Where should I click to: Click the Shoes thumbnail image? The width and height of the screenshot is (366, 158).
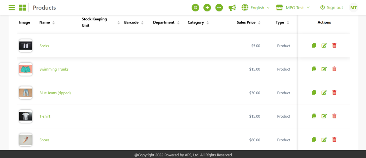25,140
